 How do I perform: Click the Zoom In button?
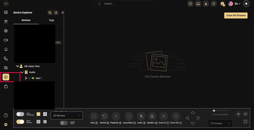pos(164,116)
